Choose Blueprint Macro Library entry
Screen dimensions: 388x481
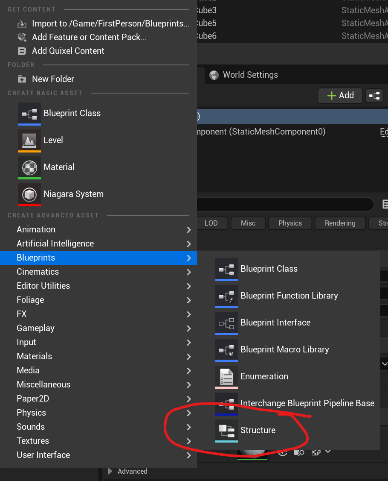(x=289, y=350)
